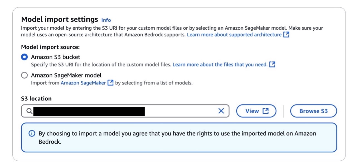Click the info circle icon in rights notice
The image size is (360, 168).
pyautogui.click(x=32, y=134)
